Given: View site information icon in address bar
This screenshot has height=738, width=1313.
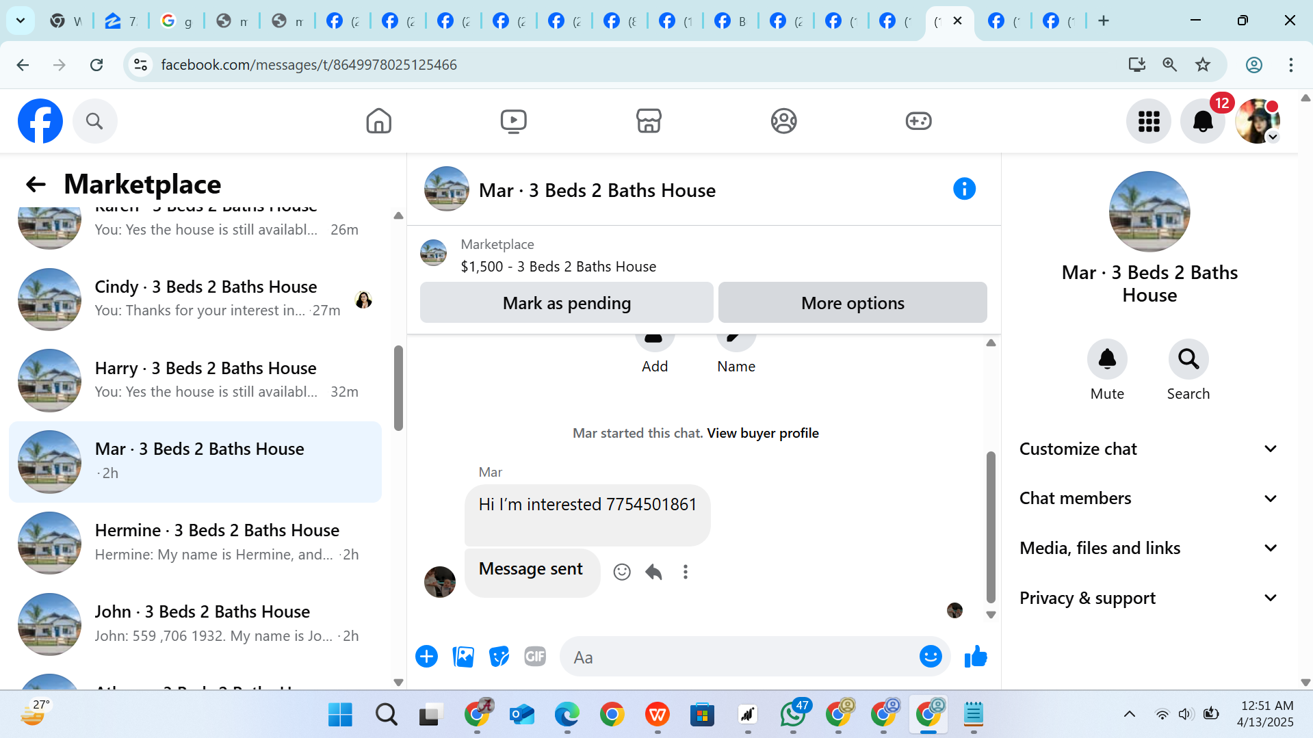Looking at the screenshot, I should pos(140,65).
